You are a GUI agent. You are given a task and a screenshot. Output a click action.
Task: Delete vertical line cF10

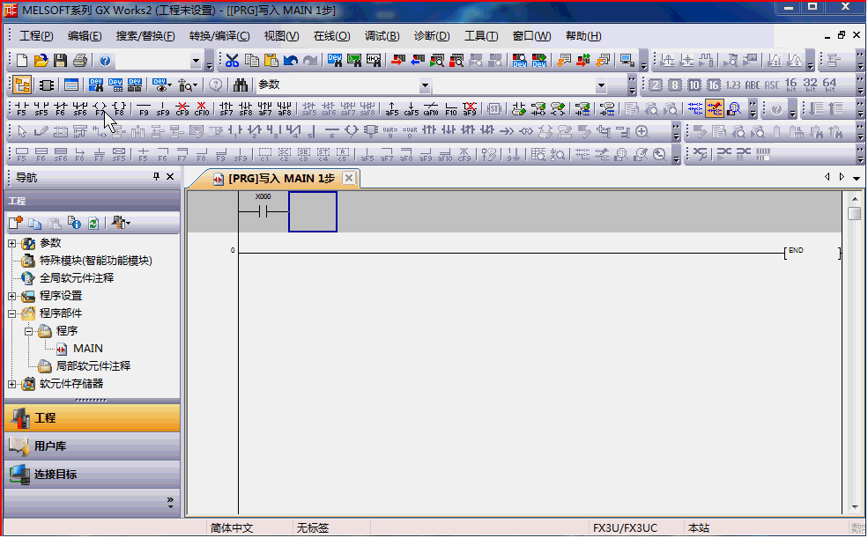tap(202, 108)
